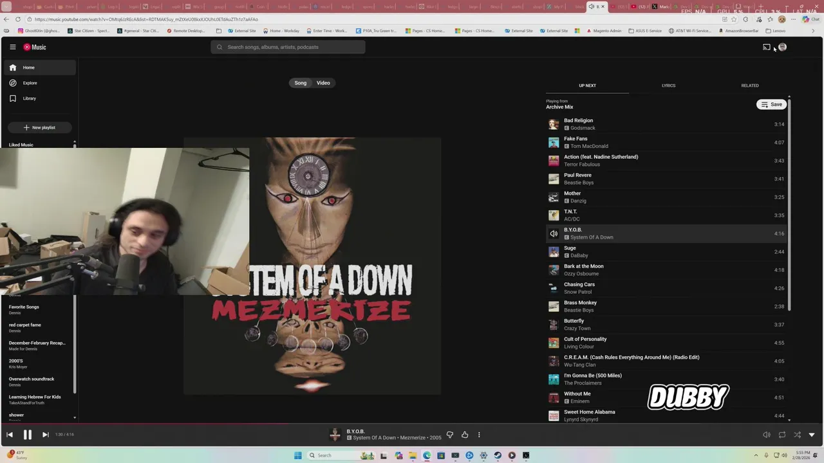Open Steam from the taskbar
The image size is (824, 463).
498,455
